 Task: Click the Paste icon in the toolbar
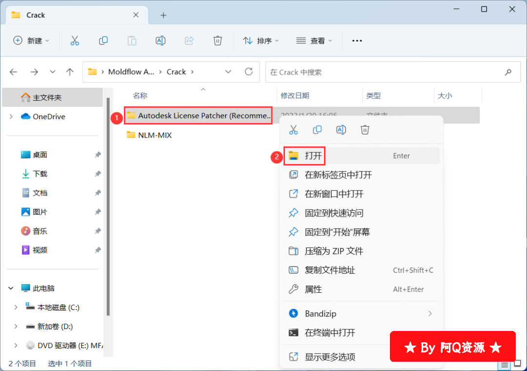[x=132, y=41]
